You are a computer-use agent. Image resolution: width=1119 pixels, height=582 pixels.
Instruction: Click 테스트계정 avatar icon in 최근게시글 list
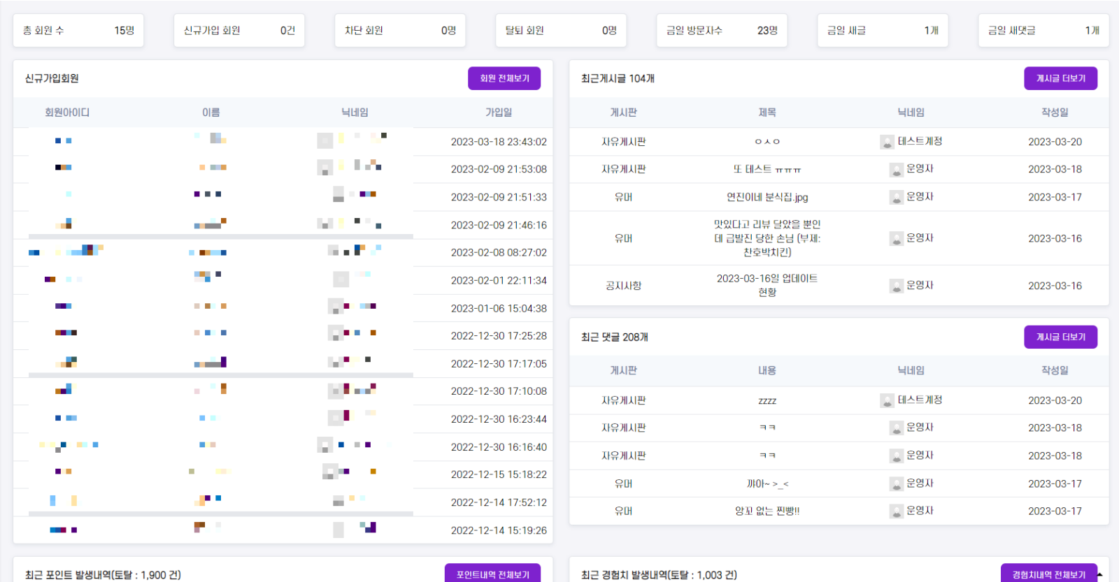tap(887, 142)
